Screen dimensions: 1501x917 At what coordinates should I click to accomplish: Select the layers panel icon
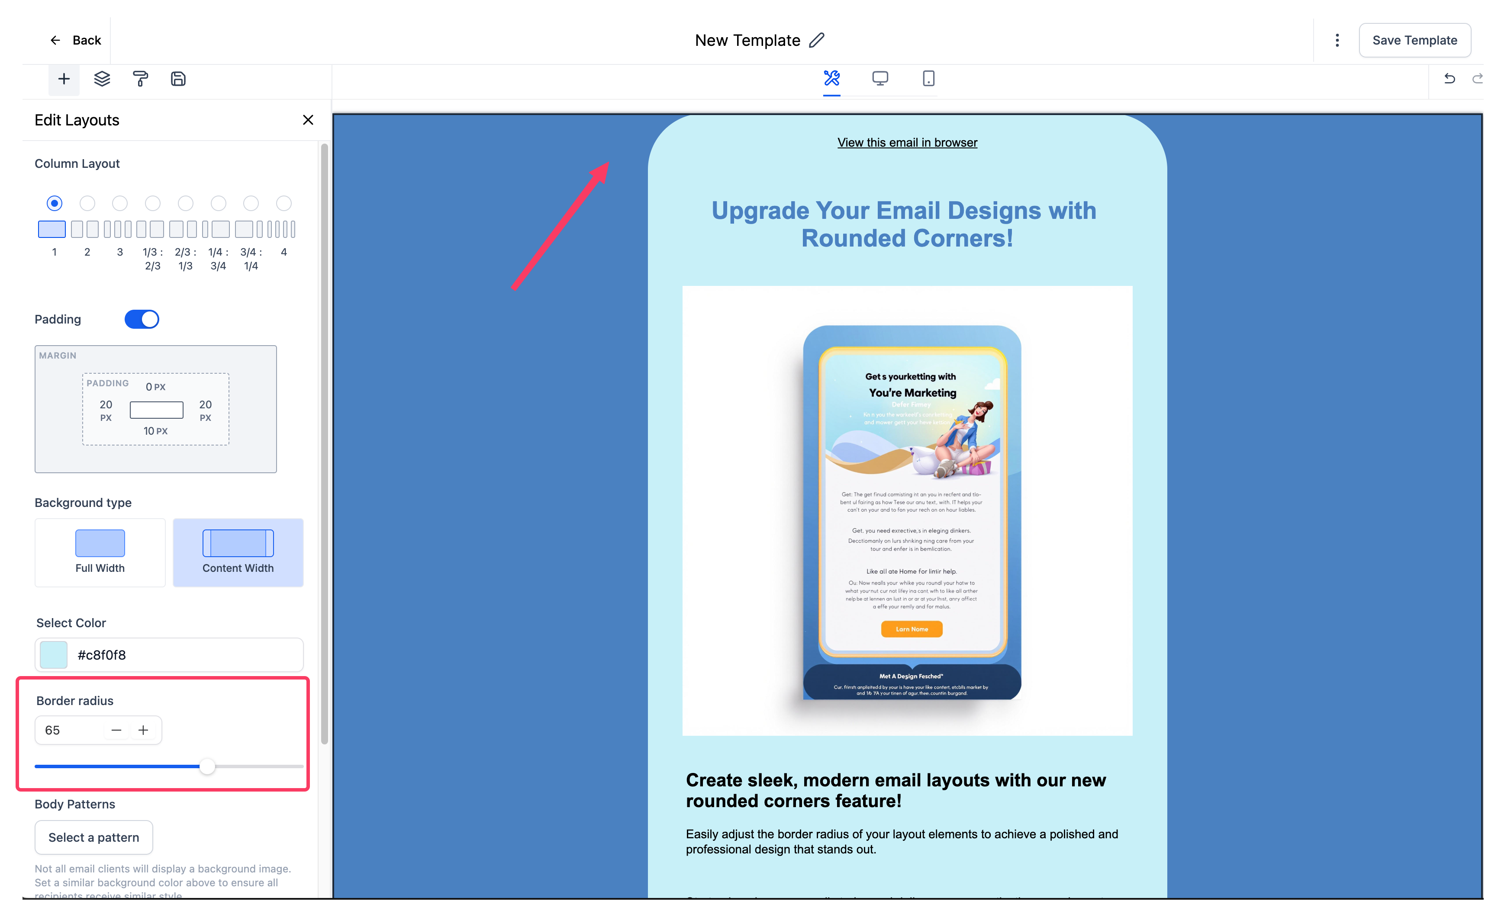[102, 79]
